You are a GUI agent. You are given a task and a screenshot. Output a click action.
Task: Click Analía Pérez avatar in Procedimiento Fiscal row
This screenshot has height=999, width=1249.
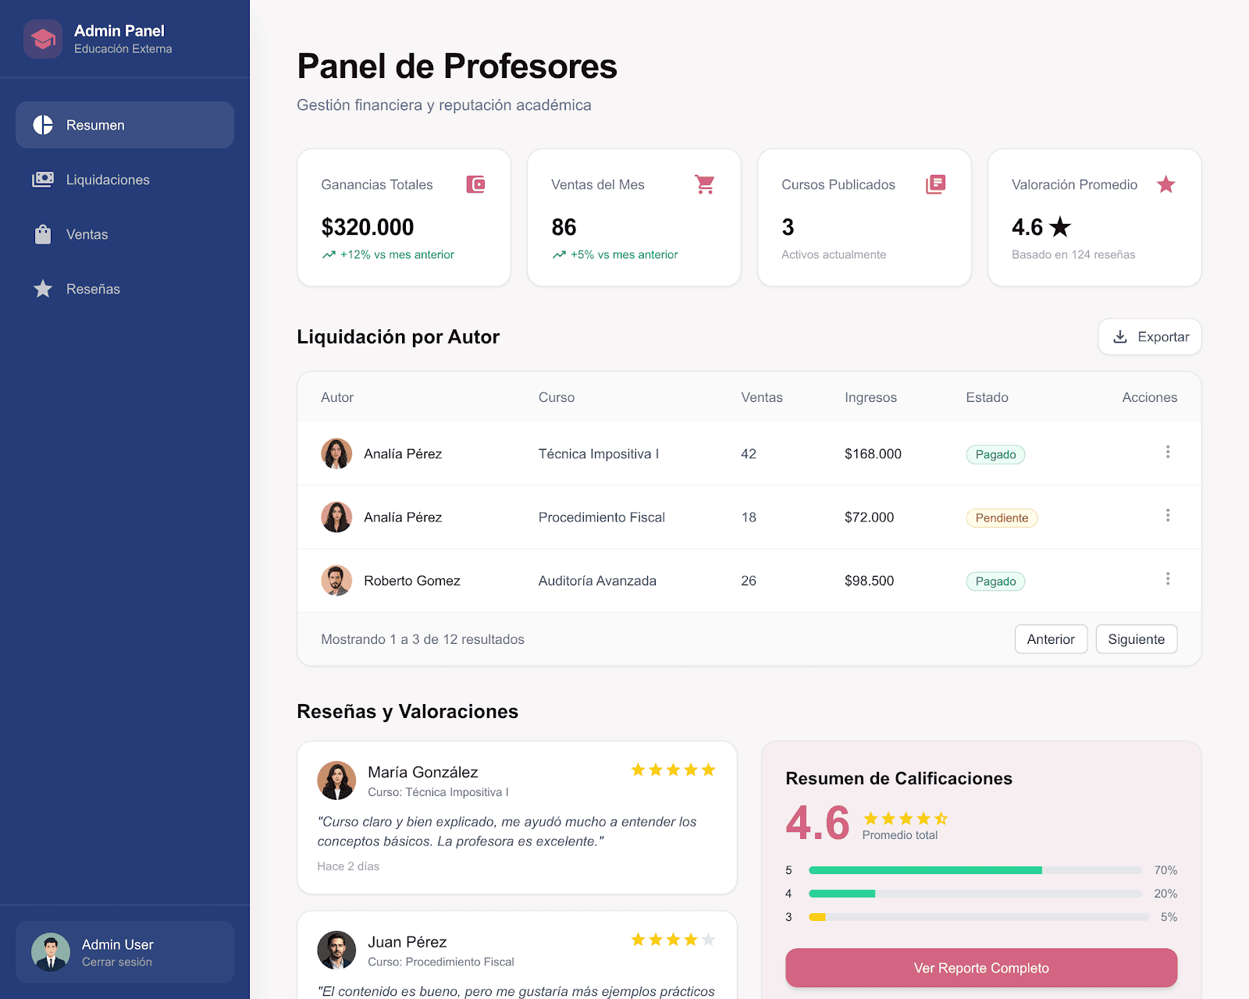pos(336,517)
